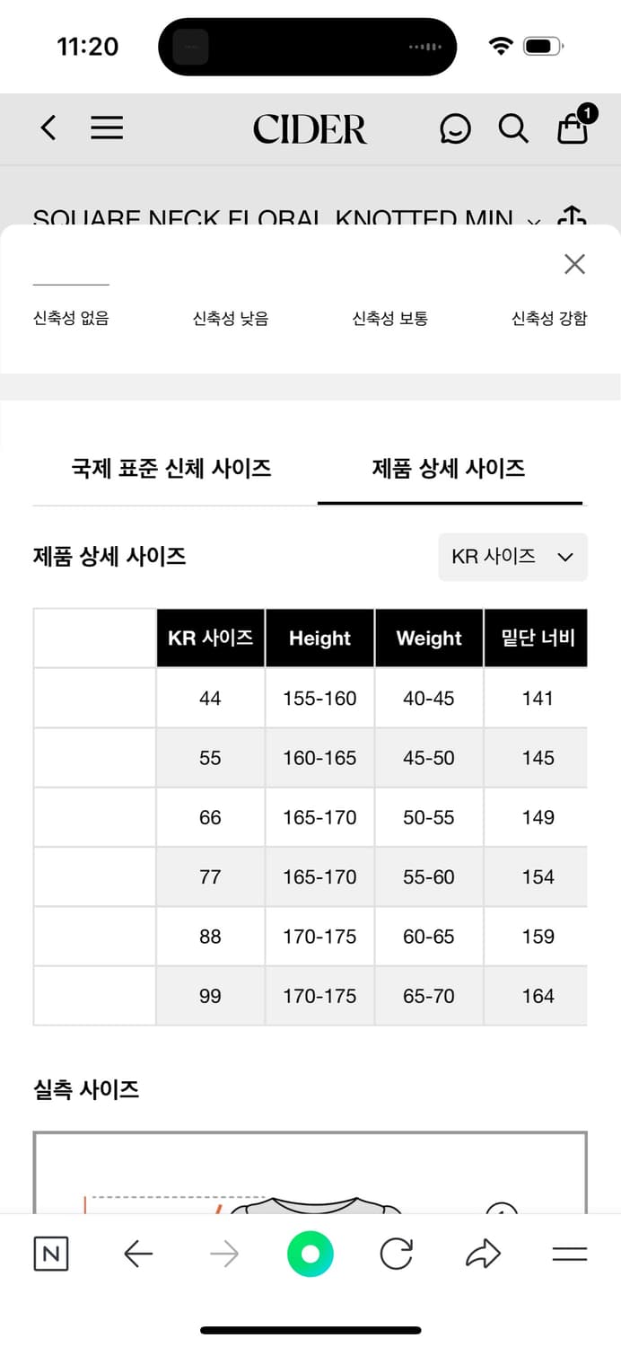Select the size 66 table row
The height and width of the screenshot is (1347, 621).
[x=310, y=817]
